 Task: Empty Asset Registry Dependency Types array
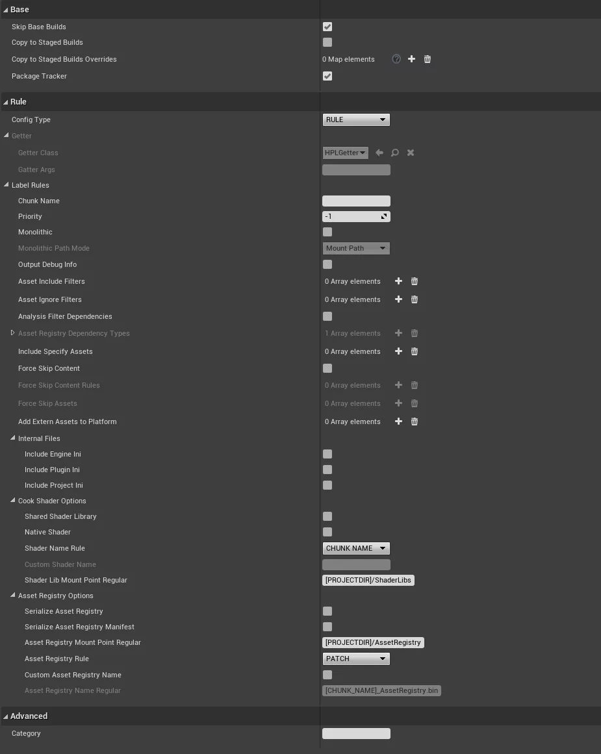point(415,333)
